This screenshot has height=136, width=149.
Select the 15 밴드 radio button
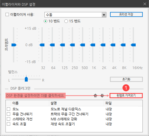pos(66,21)
